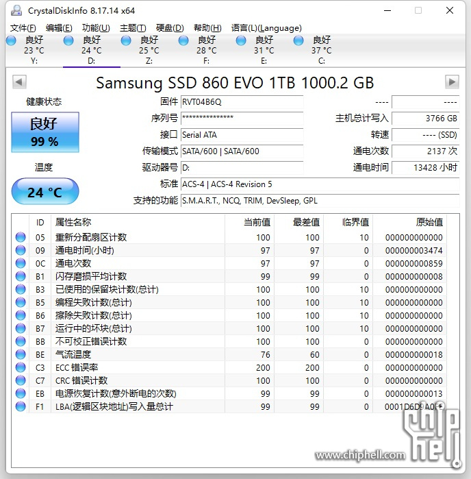This screenshot has width=471, height=479.
Task: Click the 当前值 column header
Action: [x=249, y=222]
